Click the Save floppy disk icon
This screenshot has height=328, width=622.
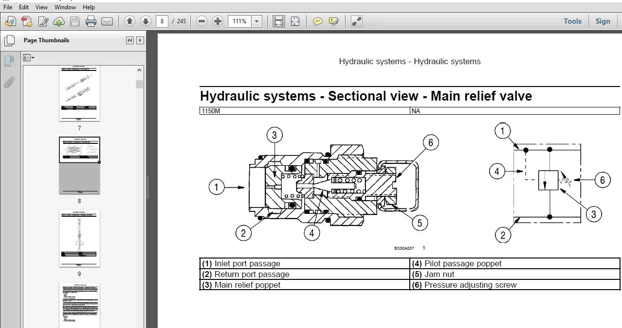click(74, 21)
